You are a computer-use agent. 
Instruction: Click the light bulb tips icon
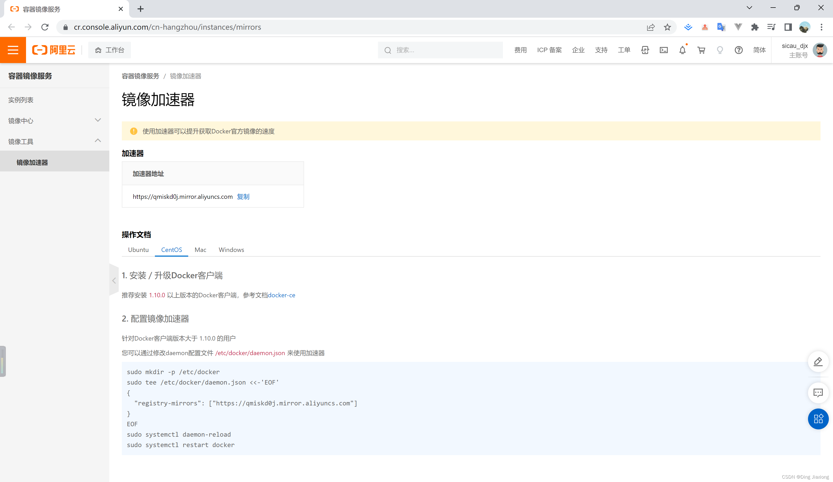720,50
